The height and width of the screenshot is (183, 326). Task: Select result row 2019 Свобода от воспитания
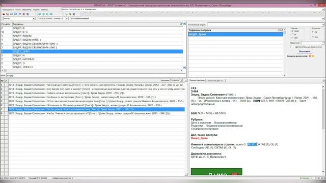tap(96, 97)
